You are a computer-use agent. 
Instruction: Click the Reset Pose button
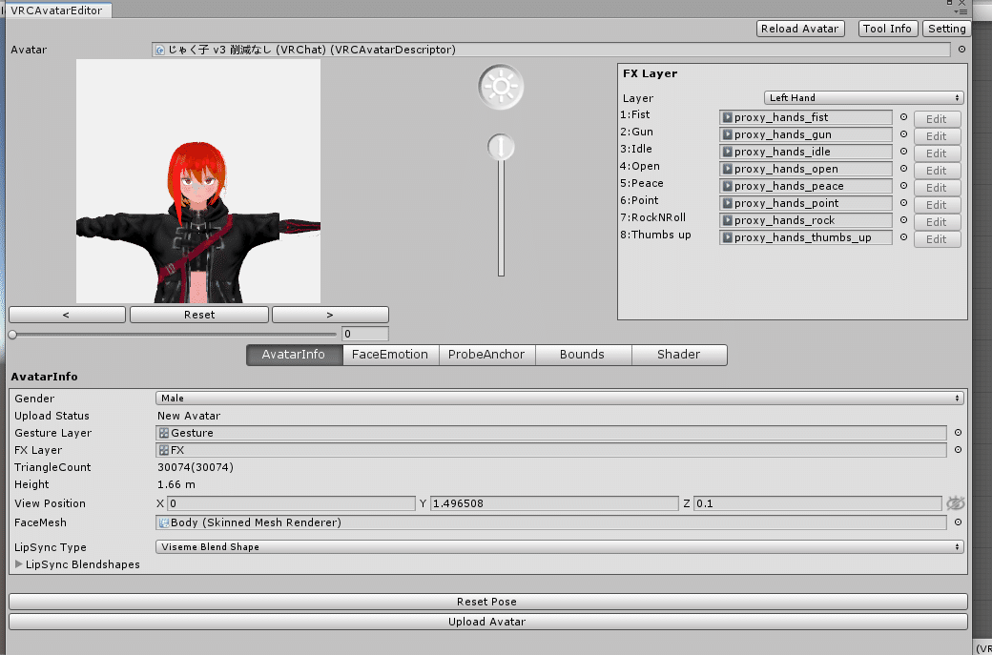point(487,602)
